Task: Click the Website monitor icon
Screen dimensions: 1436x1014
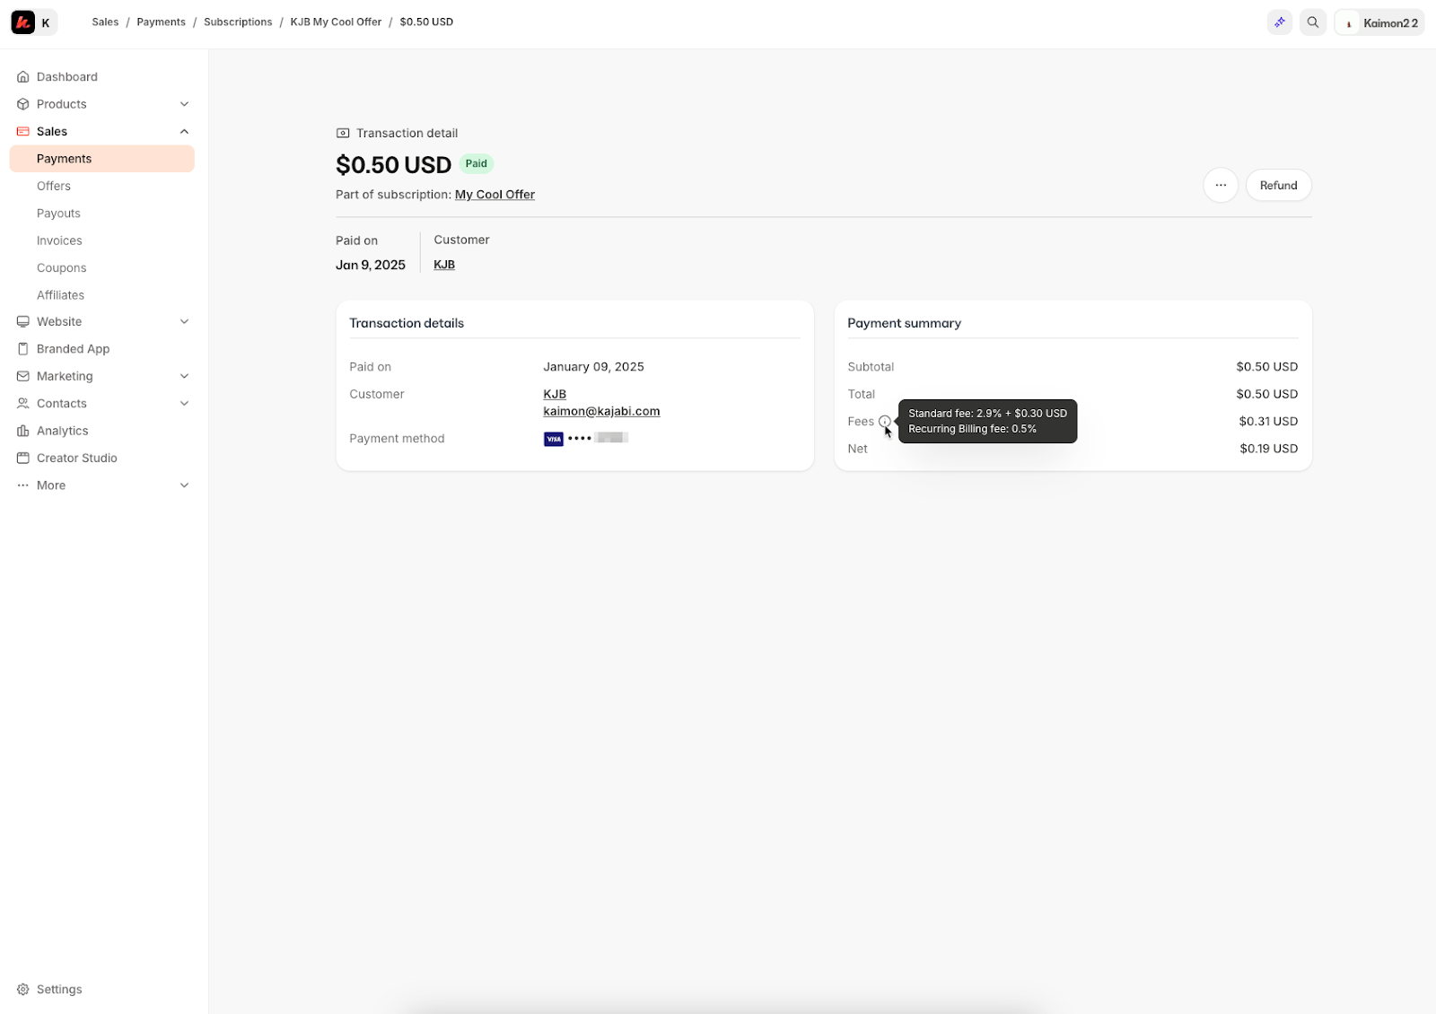Action: pyautogui.click(x=23, y=321)
